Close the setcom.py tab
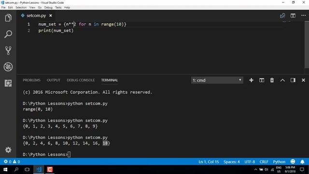The width and height of the screenshot is (309, 174). click(51, 15)
